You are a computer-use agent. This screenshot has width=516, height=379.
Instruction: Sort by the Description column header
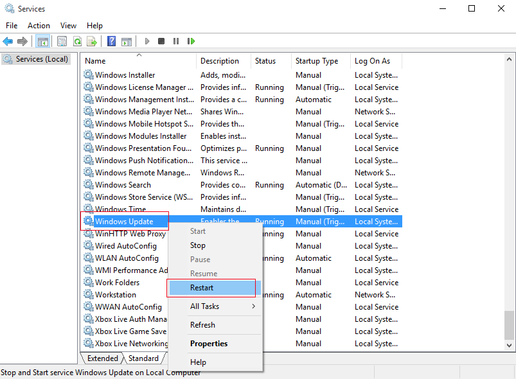pos(224,61)
